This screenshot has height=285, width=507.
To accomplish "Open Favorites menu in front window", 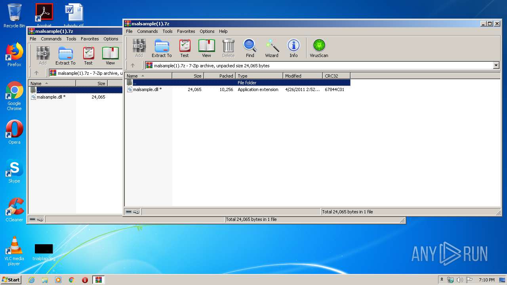I will [186, 31].
